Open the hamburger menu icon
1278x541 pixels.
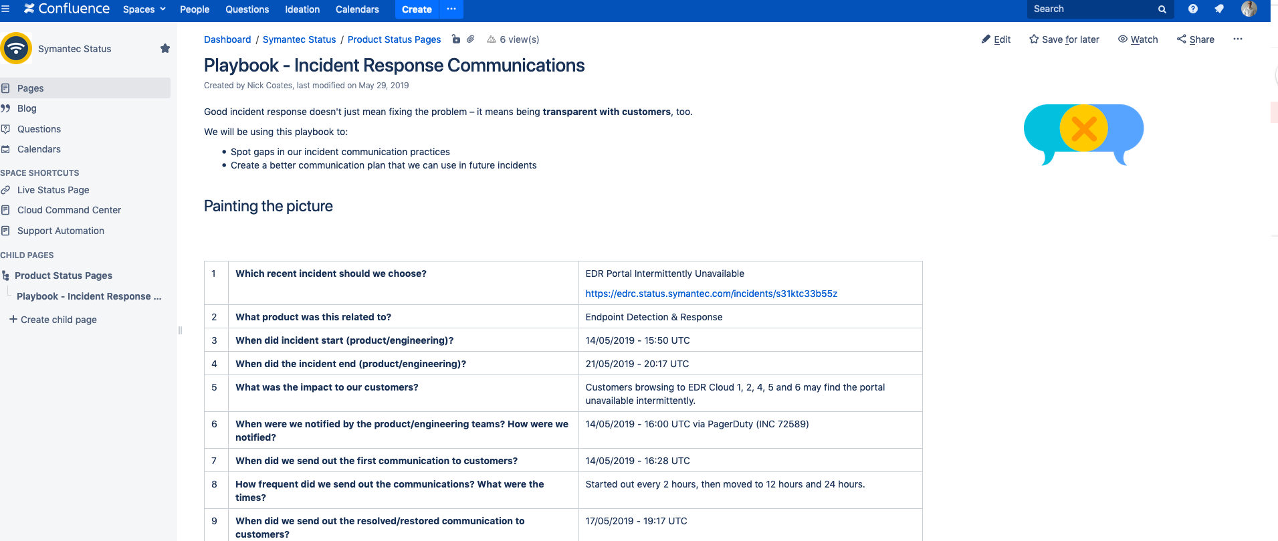pyautogui.click(x=5, y=9)
